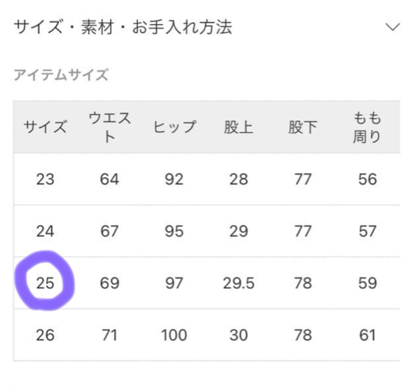The image size is (401, 385).
Task: Select size 24 row value
Action: (45, 231)
